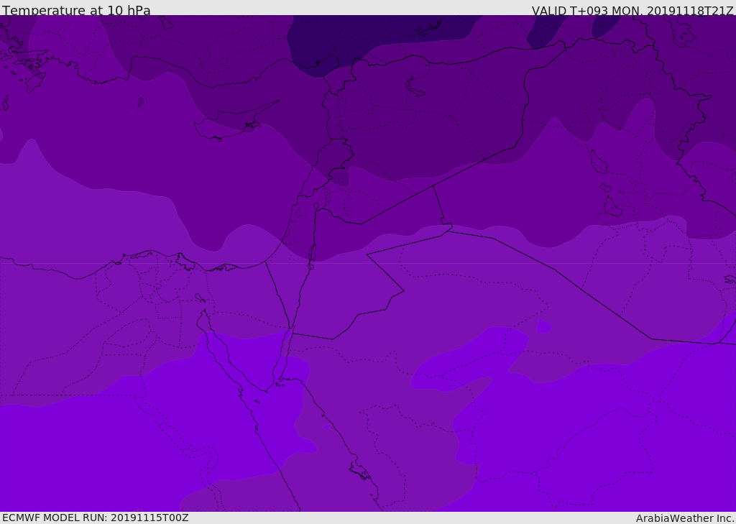Click the 'ArabiaWeather Inc.' credit text
Viewport: 736px width, 524px height.
click(685, 518)
